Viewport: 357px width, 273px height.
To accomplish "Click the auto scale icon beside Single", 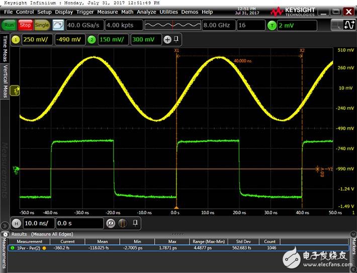I will (58, 25).
